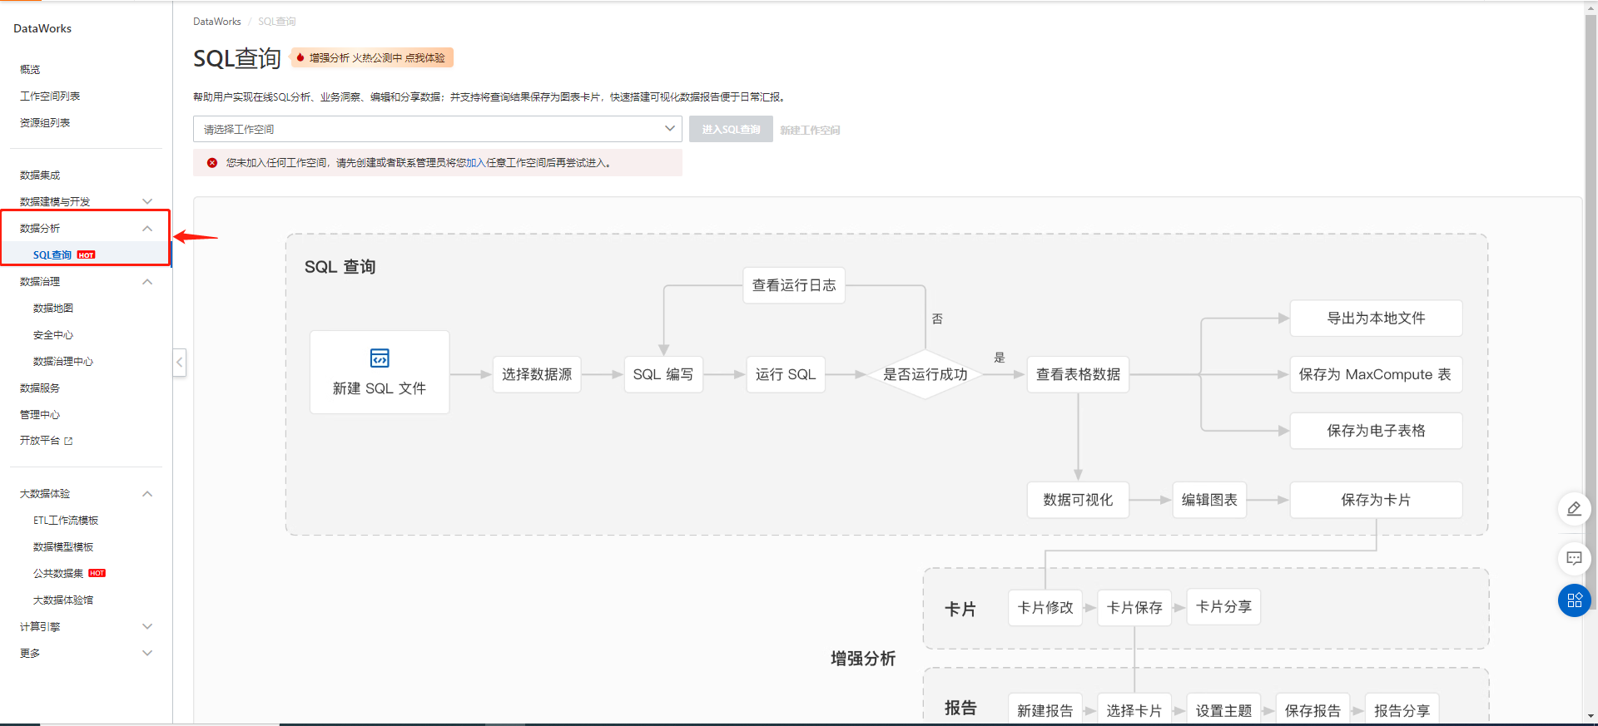
Task: Collapse the sidebar with the arrow handle
Action: [180, 362]
